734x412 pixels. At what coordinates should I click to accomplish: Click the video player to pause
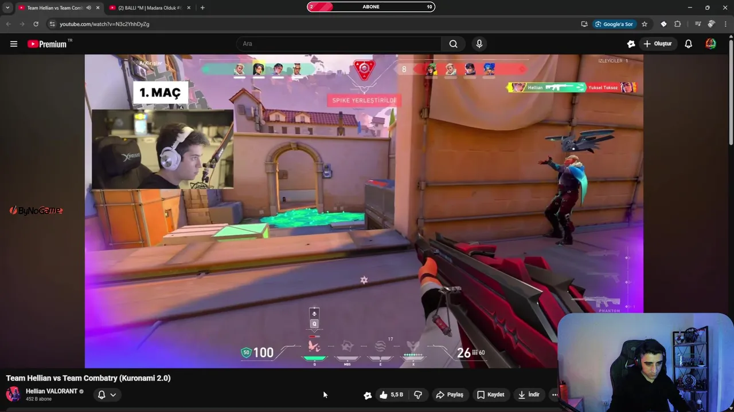click(364, 211)
